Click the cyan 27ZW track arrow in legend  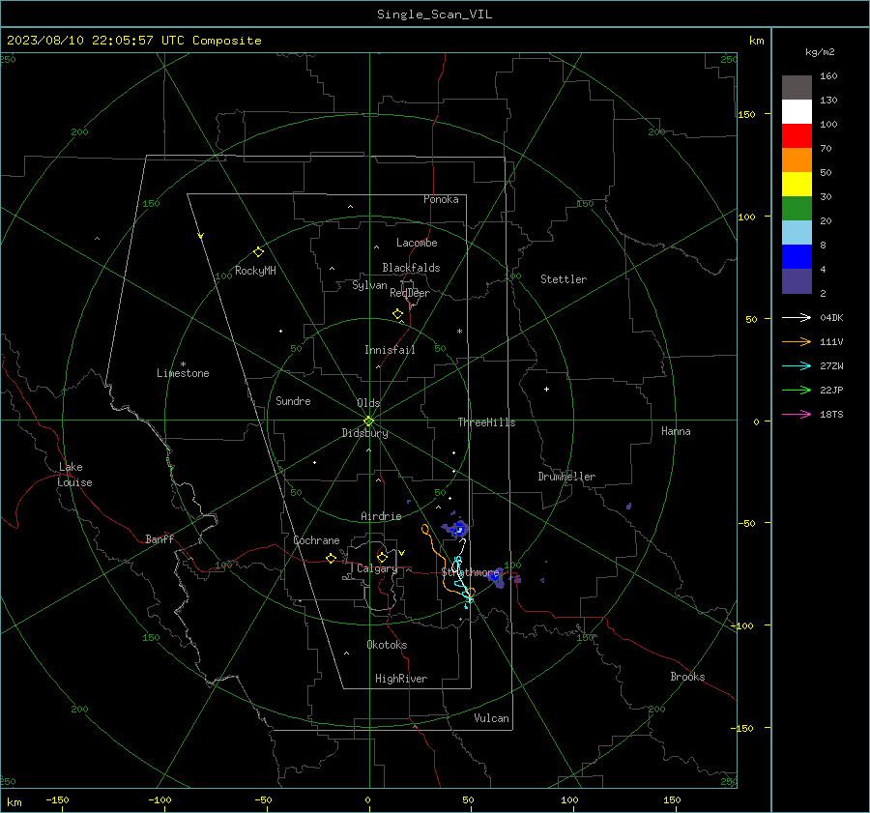pos(797,365)
